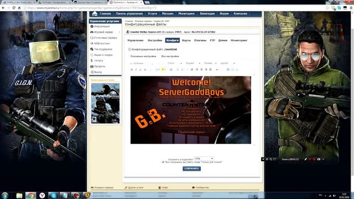Viewport: 354px width, 199px height.
Task: Click the browser back arrow
Action: click(3, 8)
